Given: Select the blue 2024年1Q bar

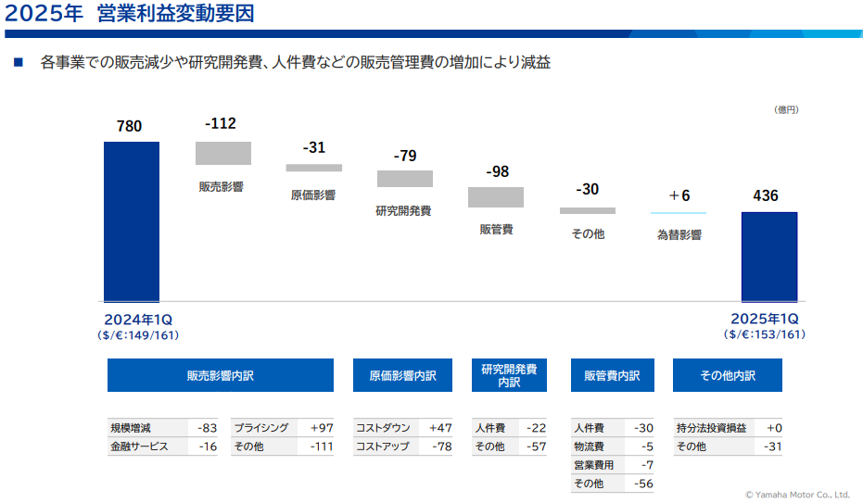Looking at the screenshot, I should 132,222.
